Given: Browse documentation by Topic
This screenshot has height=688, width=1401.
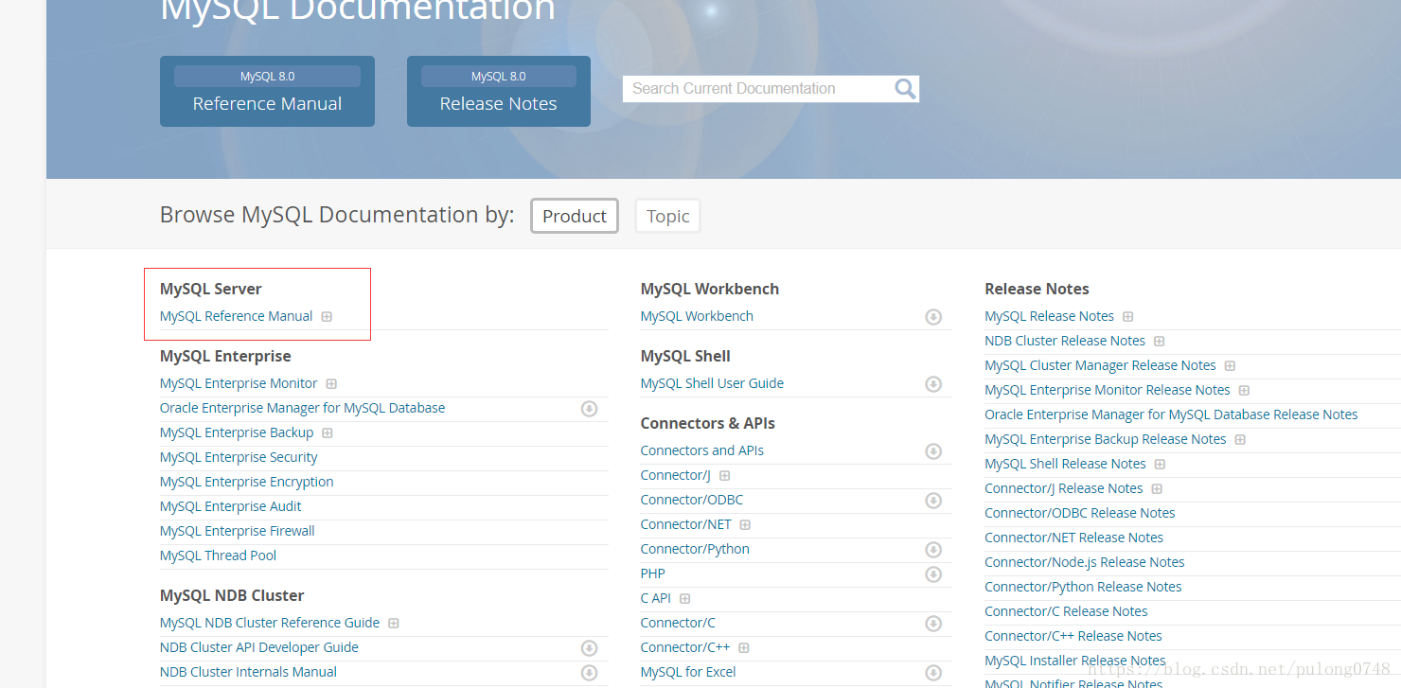Looking at the screenshot, I should pos(668,216).
